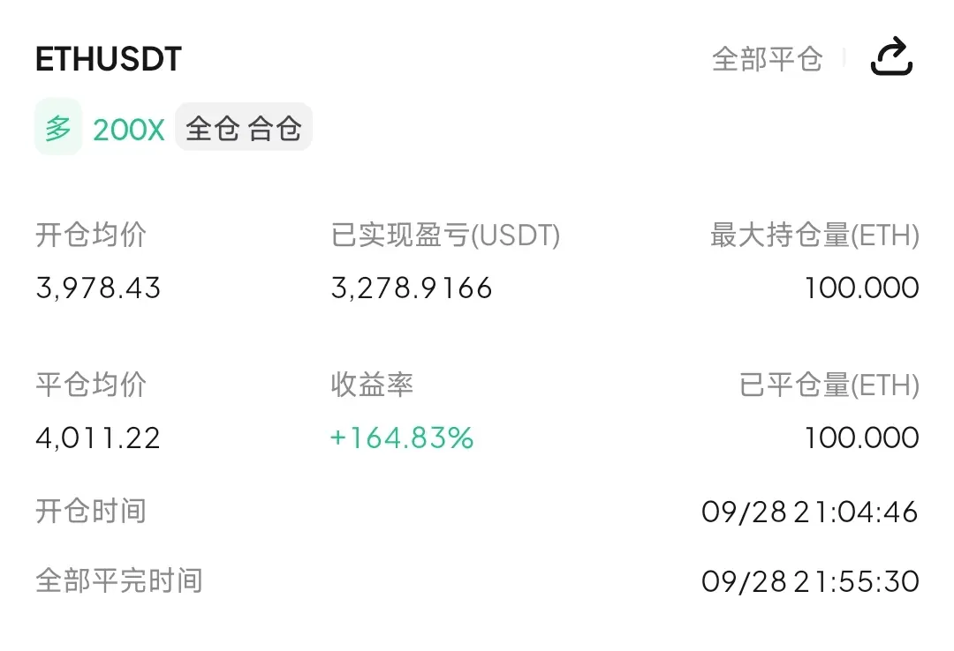
Task: Tap the 已实现盈亏(USDT) label
Action: coord(445,236)
